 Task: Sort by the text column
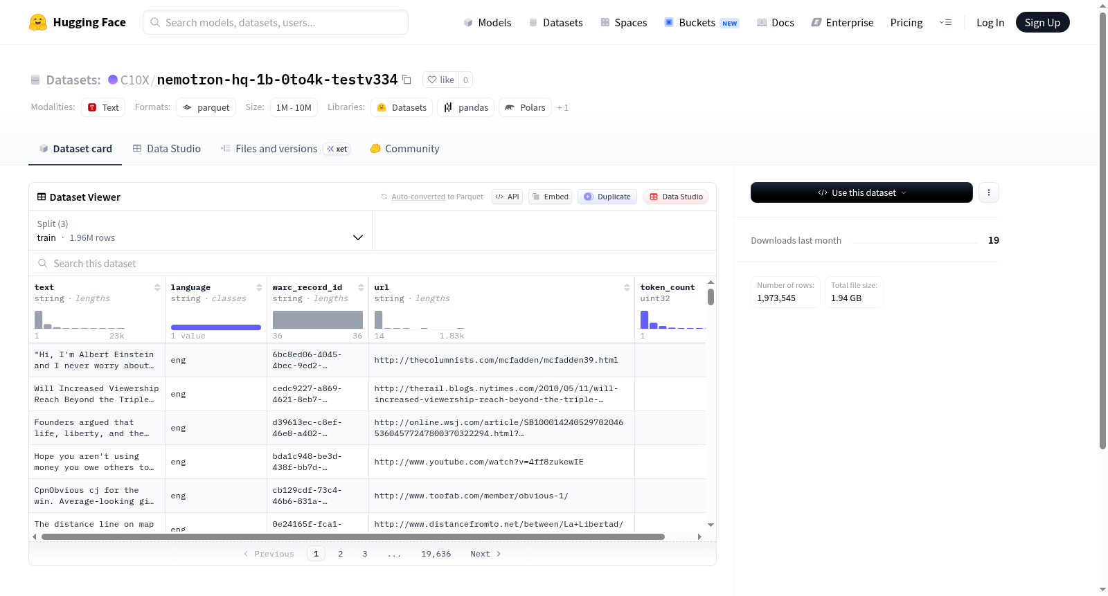(157, 287)
